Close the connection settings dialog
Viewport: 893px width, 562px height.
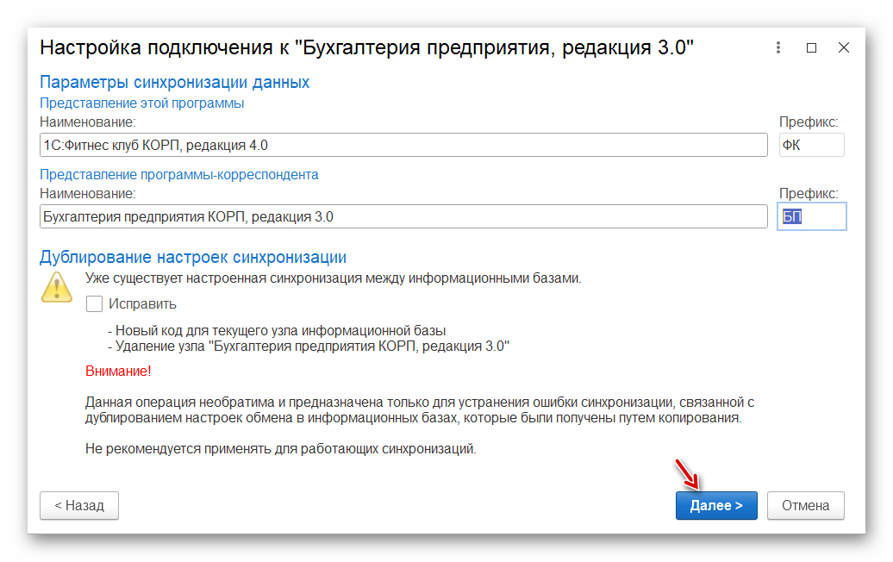[x=844, y=47]
